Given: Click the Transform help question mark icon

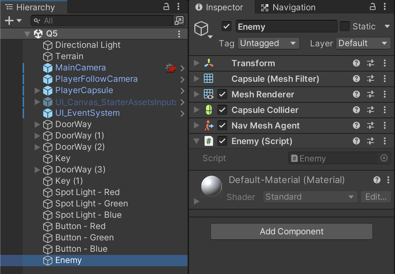Looking at the screenshot, I should [x=356, y=63].
